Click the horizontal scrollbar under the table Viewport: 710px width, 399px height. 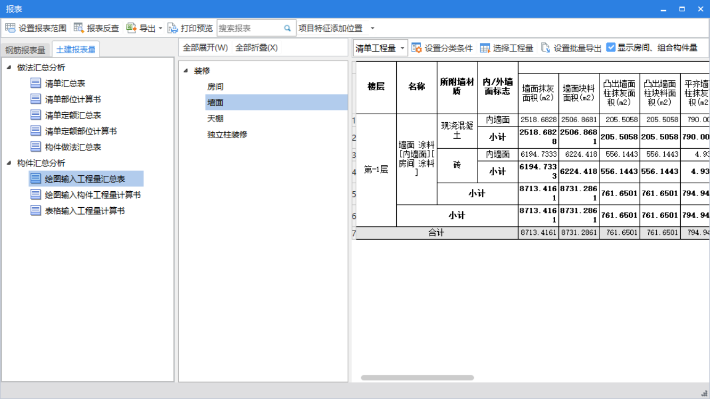tap(417, 378)
